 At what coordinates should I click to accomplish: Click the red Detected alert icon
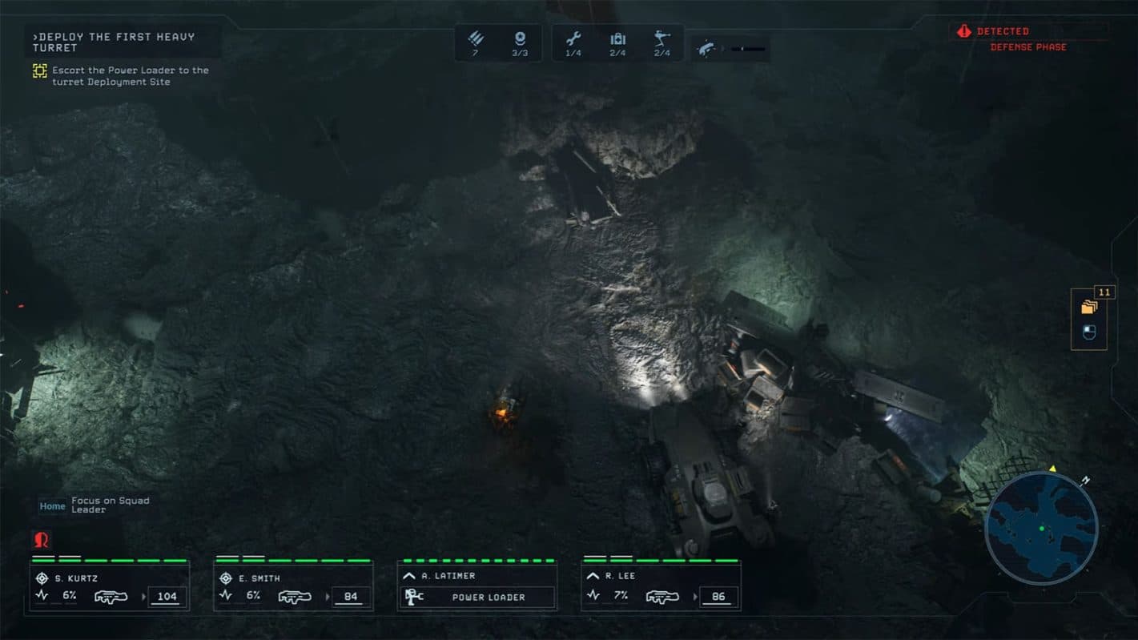[964, 31]
